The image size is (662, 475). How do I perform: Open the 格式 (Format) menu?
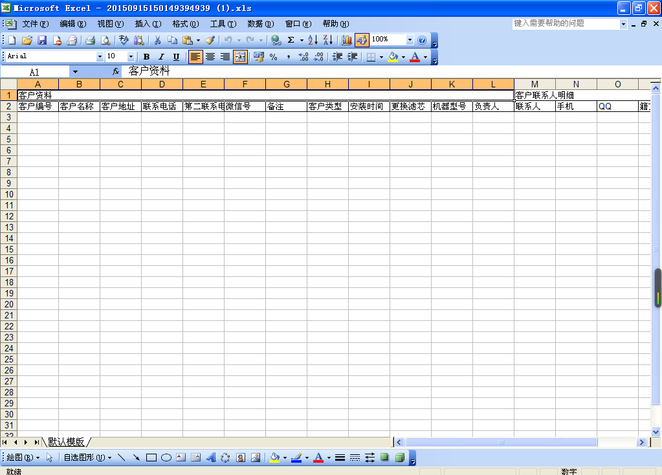185,24
